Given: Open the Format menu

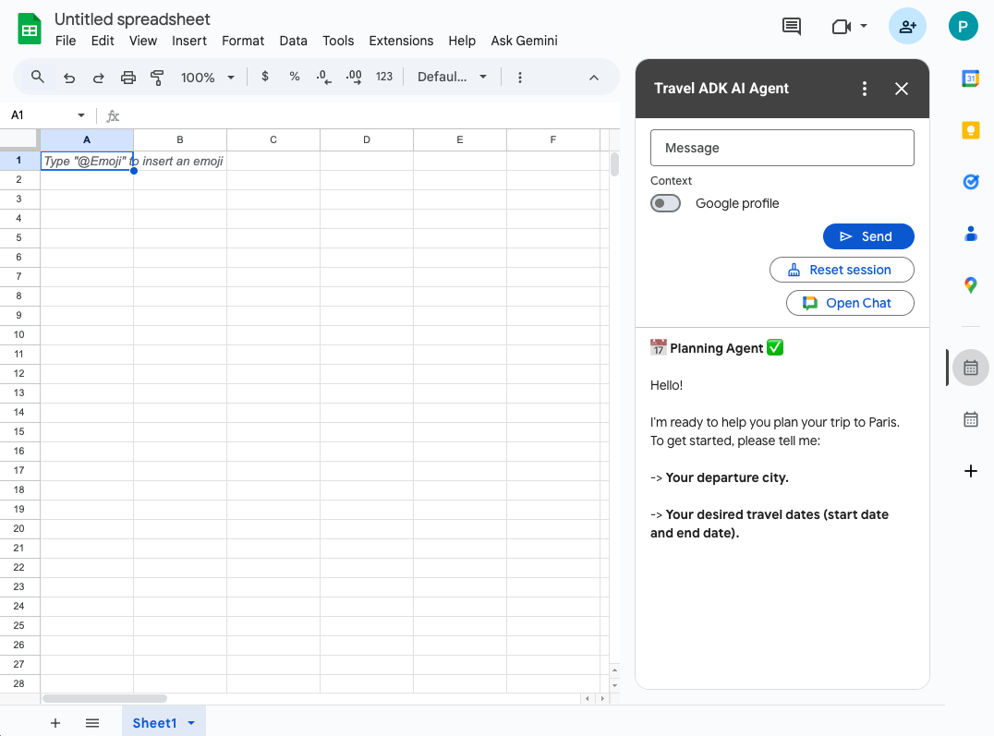Looking at the screenshot, I should 243,41.
